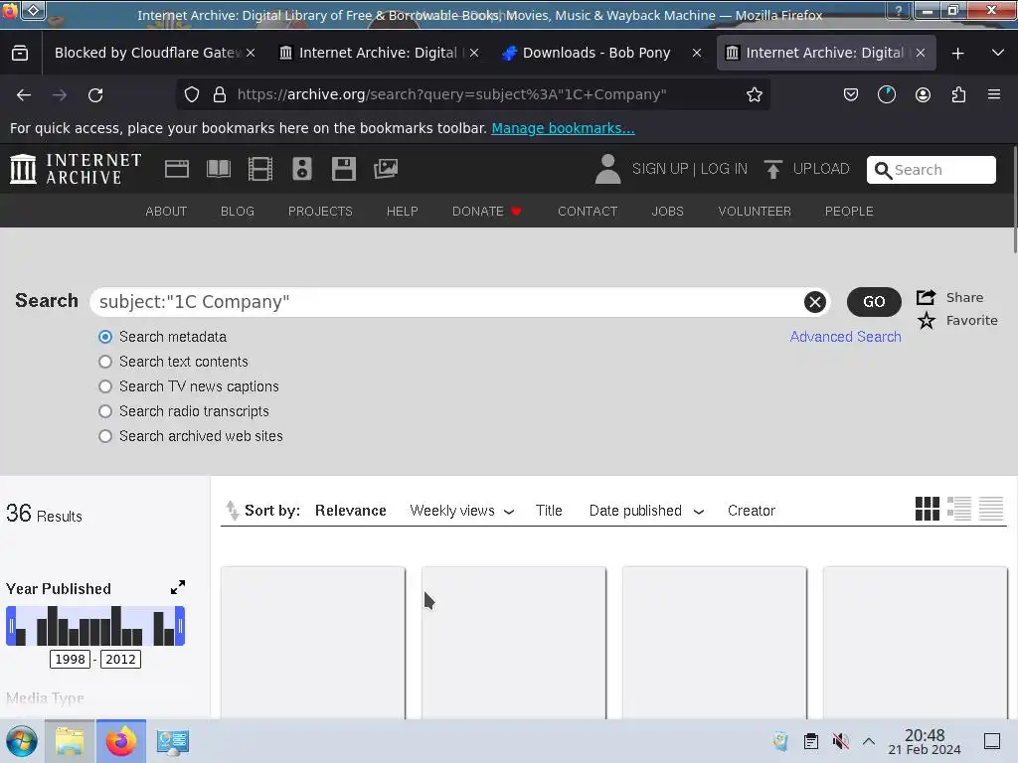Open the VOLUNTEER menu item
The image size is (1018, 763).
(755, 212)
